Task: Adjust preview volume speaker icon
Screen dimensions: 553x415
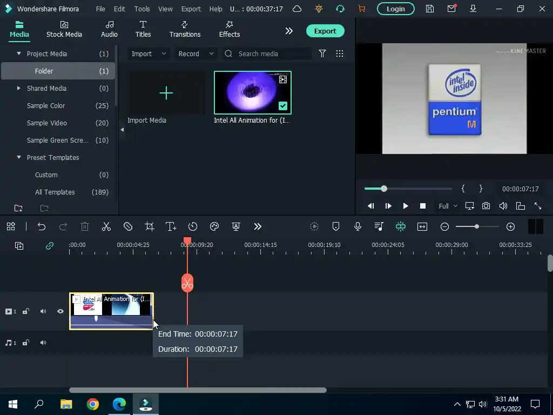Action: click(x=503, y=206)
